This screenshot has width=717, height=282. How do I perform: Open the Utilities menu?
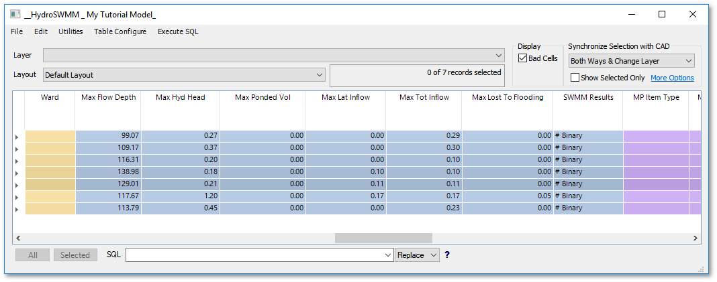(x=70, y=31)
